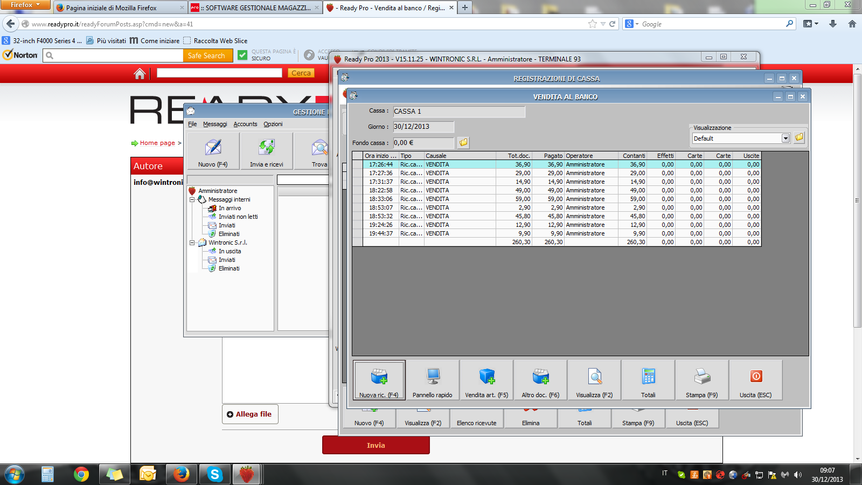This screenshot has width=862, height=485.
Task: Go to Firefox home page icon
Action: pyautogui.click(x=852, y=24)
